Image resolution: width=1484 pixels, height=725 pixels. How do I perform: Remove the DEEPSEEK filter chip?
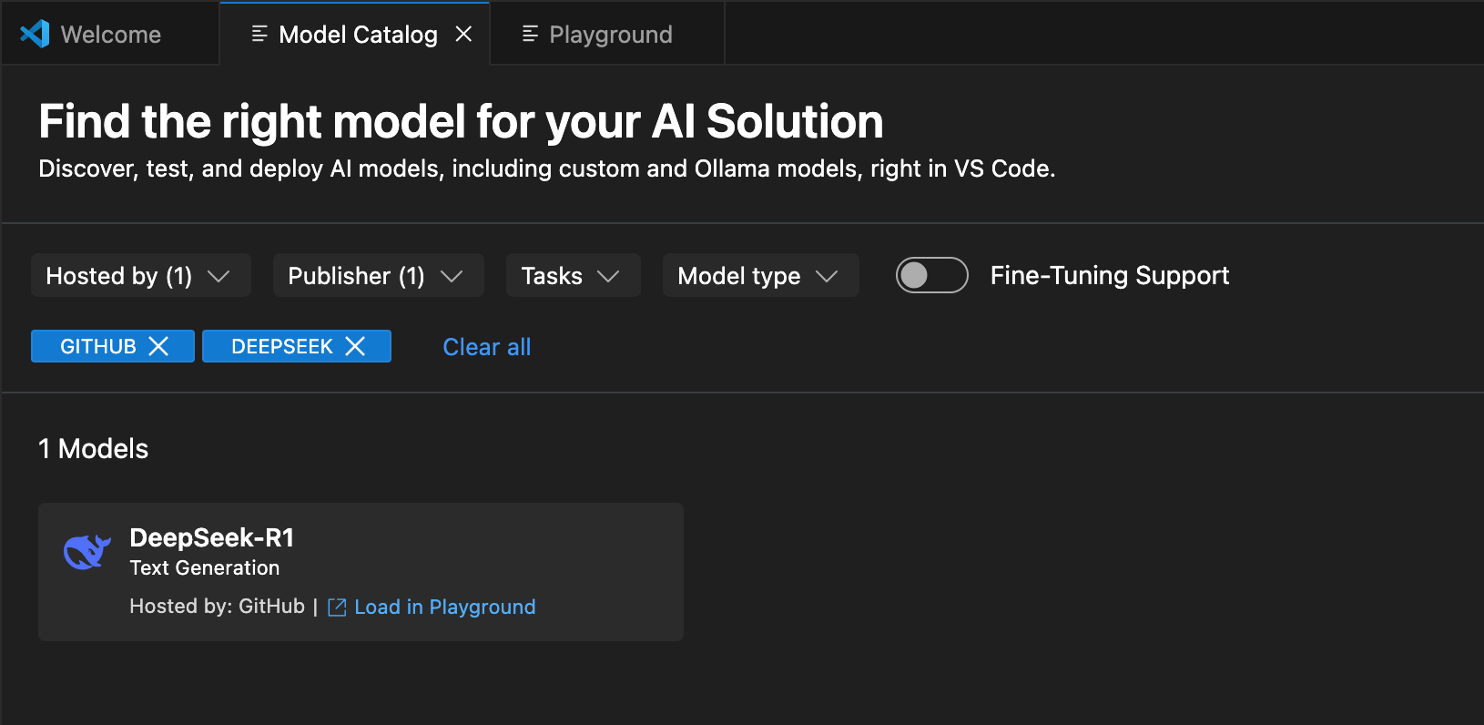click(x=355, y=346)
